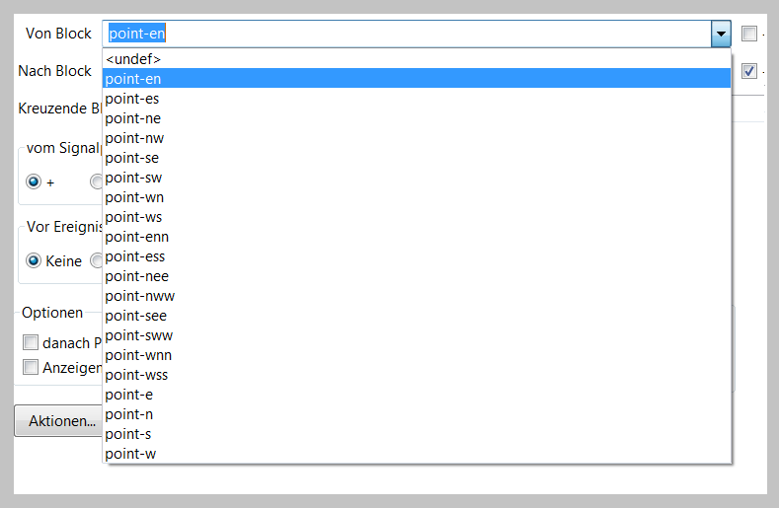Viewport: 779px width, 508px height.
Task: Select point-es from the dropdown list
Action: (x=132, y=99)
